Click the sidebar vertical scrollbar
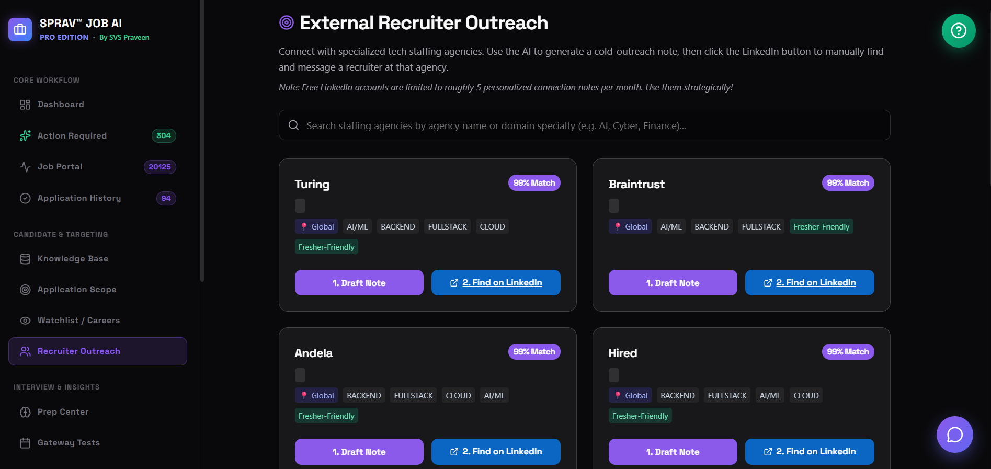Image resolution: width=991 pixels, height=469 pixels. [x=202, y=141]
